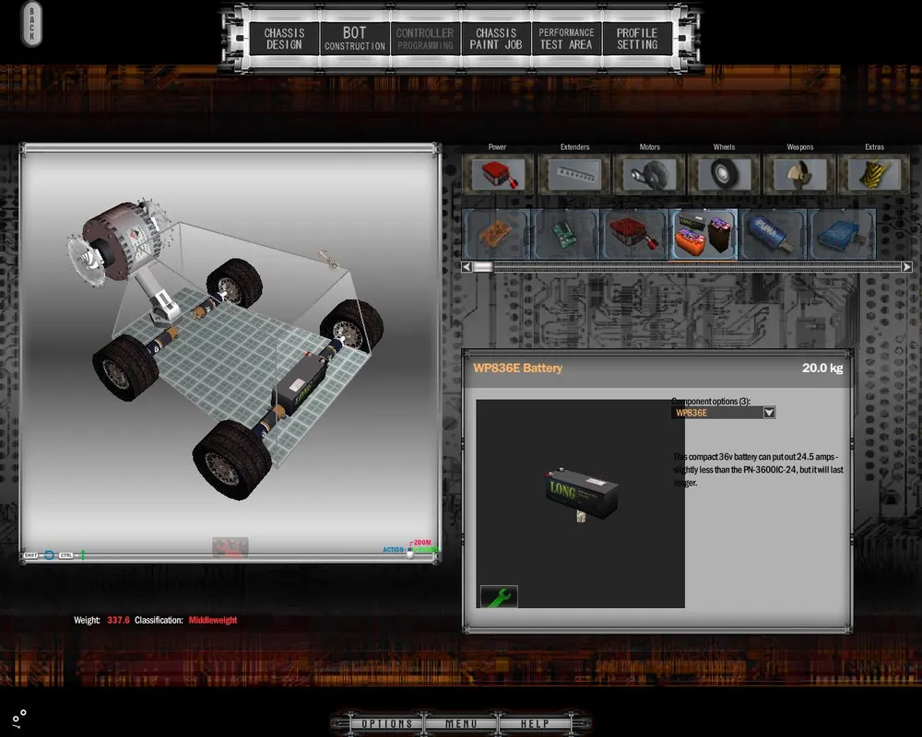
Task: Pick the blue PUMA component thumbnail
Action: pyautogui.click(x=773, y=234)
